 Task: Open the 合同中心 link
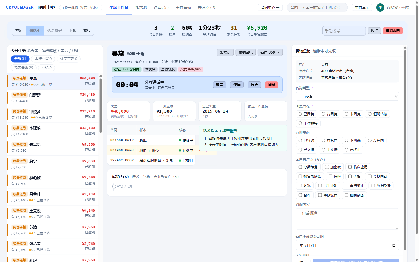click(270, 8)
